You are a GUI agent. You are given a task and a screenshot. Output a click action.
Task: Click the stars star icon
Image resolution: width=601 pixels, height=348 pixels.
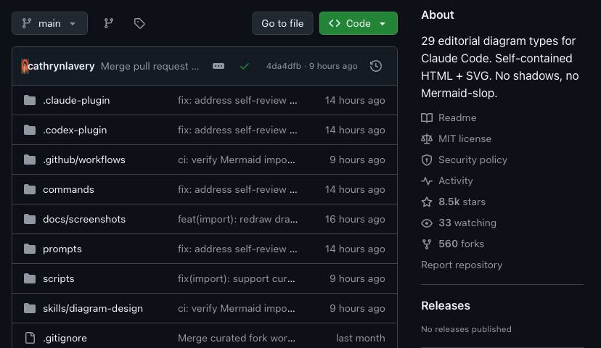427,202
